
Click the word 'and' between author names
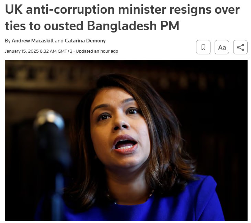point(59,41)
